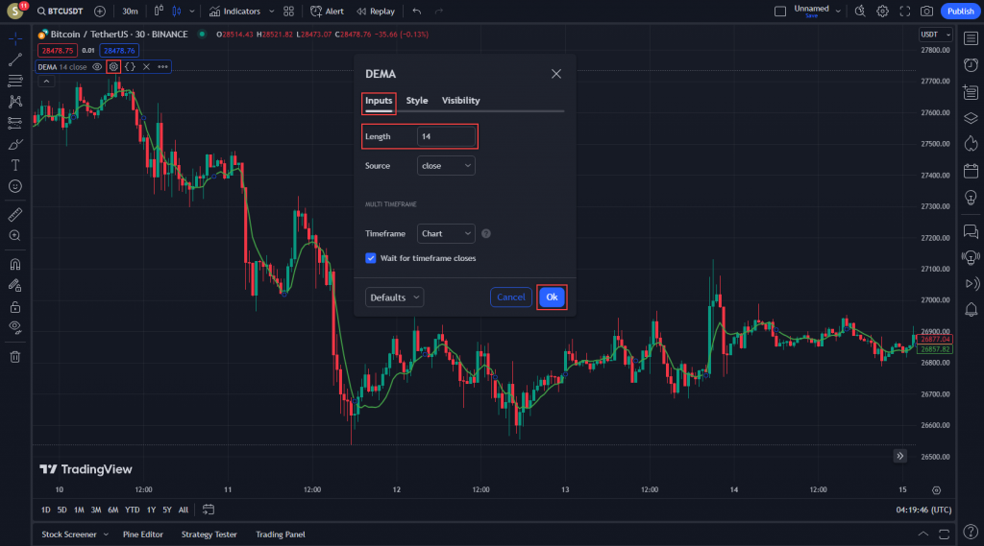Collapse the indicator legend chevron
Viewport: 984px width, 546px height.
coord(46,82)
